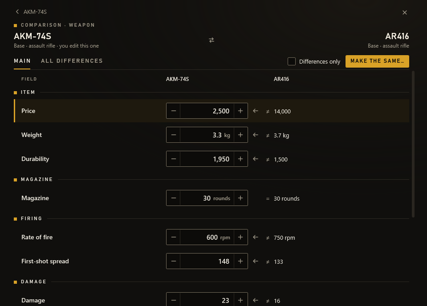The height and width of the screenshot is (306, 427).
Task: Click the AR416 magazine value 30 rounds
Action: 286,198
